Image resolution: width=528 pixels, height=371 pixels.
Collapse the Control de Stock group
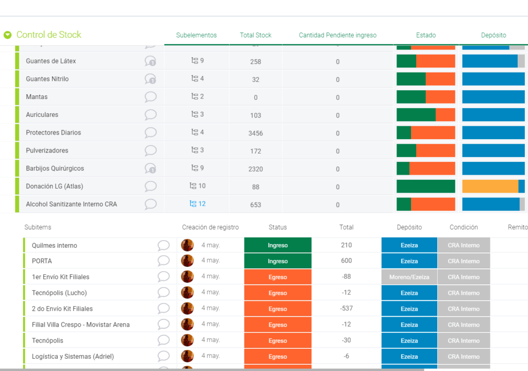[7, 35]
